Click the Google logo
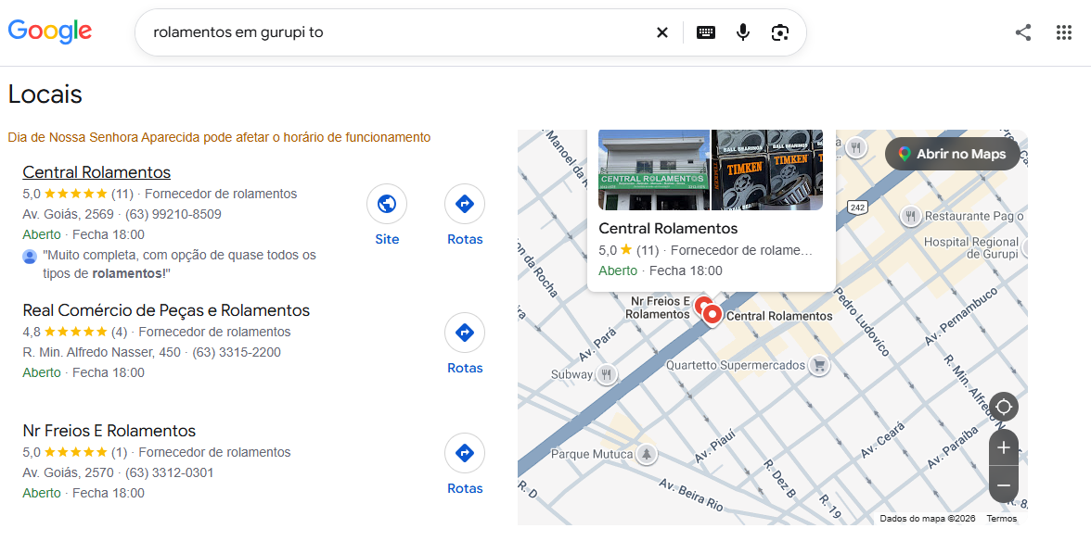Viewport: 1091px width, 541px height. point(50,31)
